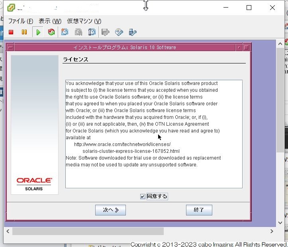Take a snapshot with the clock icon
Screen dimensions: 288x247
(65, 32)
